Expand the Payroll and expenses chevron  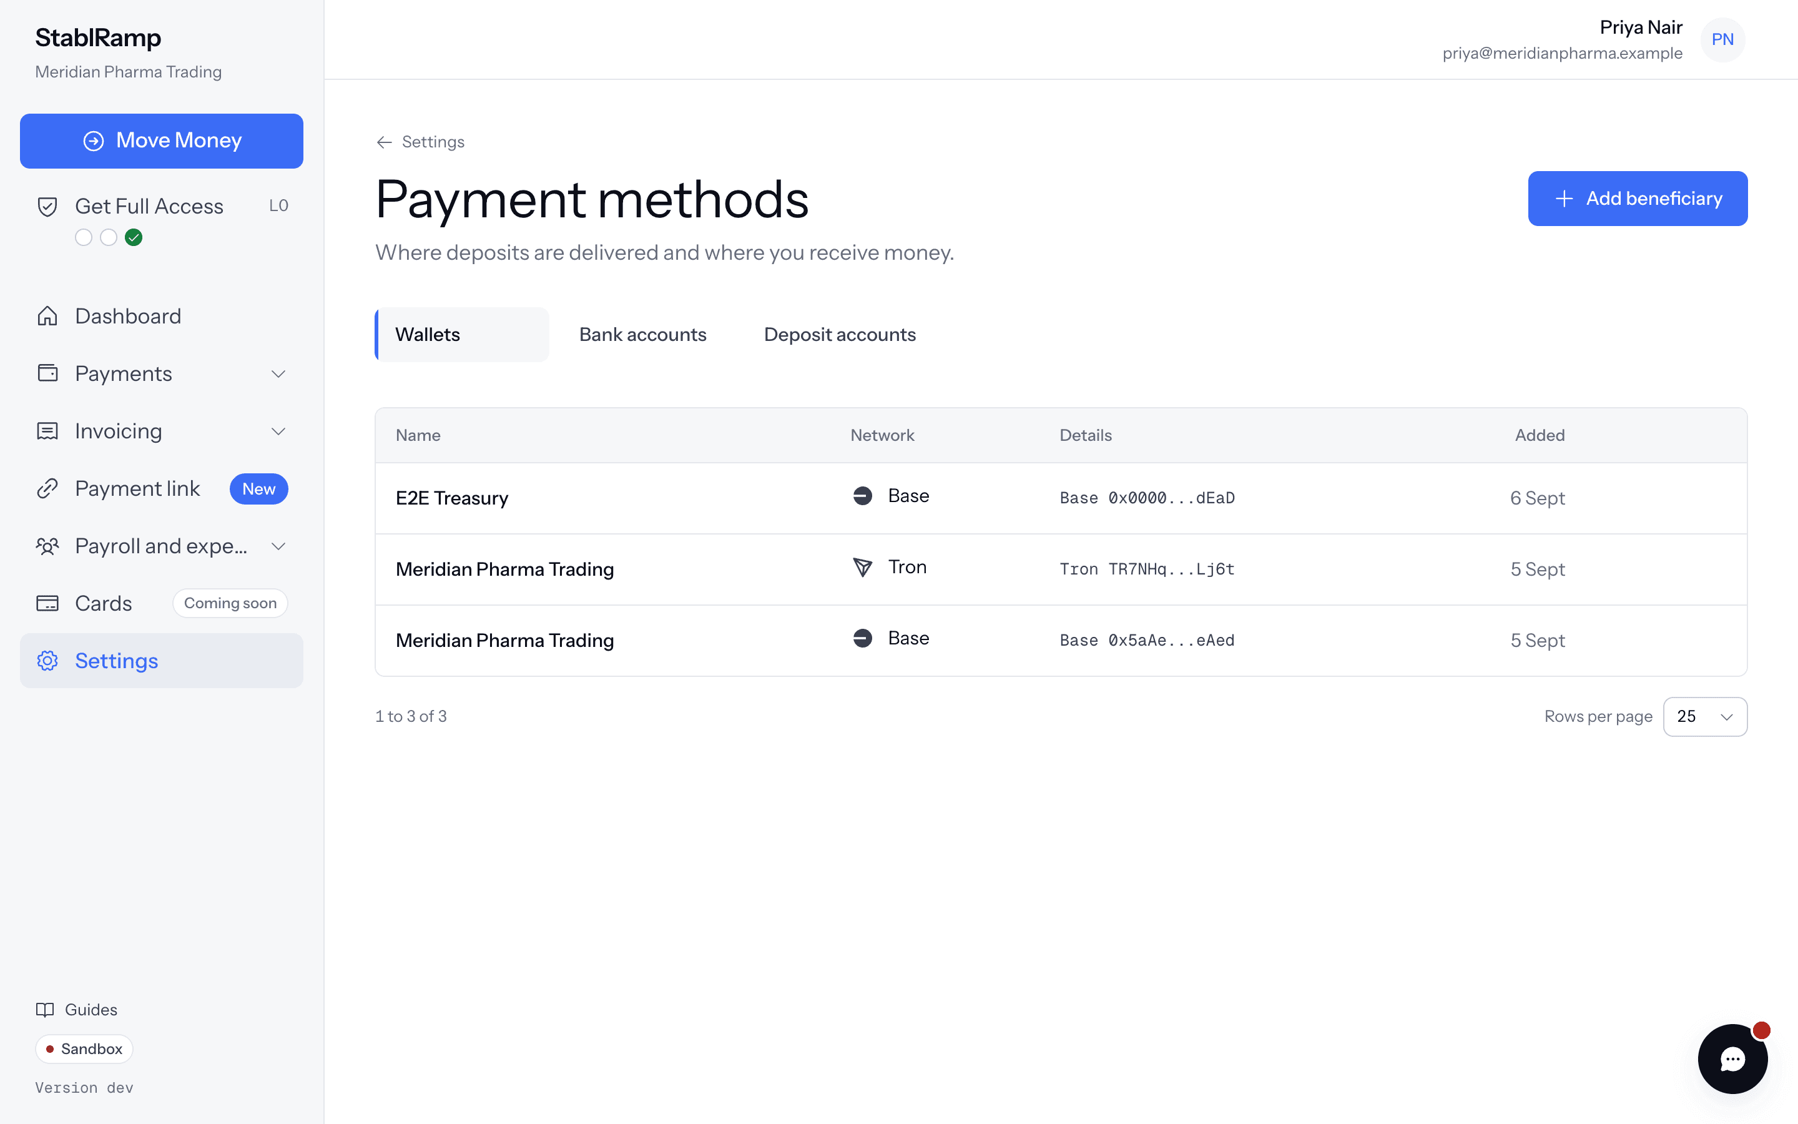pyautogui.click(x=278, y=546)
